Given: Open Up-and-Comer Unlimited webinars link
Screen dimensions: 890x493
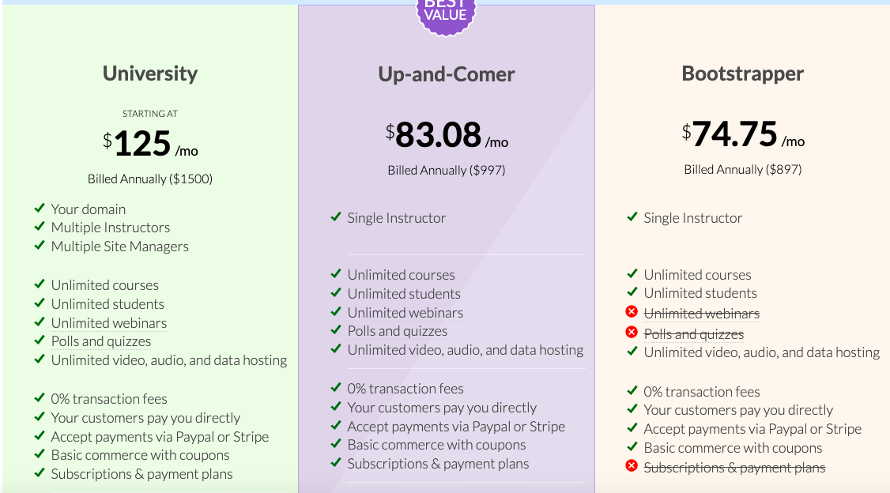Looking at the screenshot, I should pyautogui.click(x=405, y=313).
